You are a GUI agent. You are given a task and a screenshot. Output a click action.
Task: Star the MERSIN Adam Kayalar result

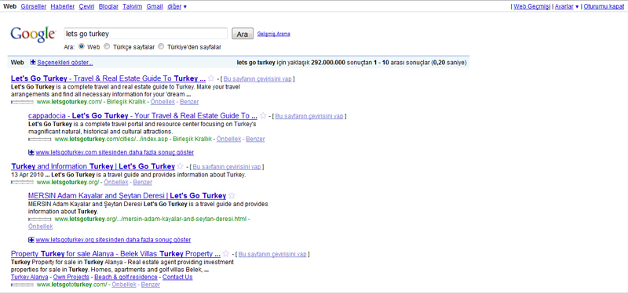pyautogui.click(x=232, y=195)
